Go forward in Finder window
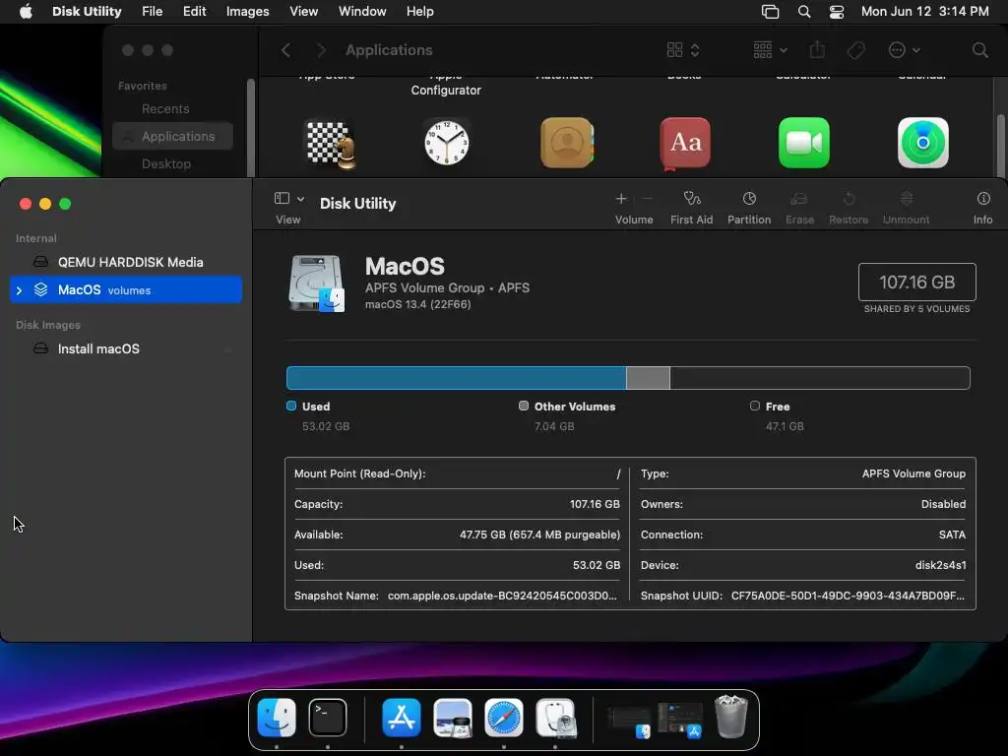 tap(322, 50)
